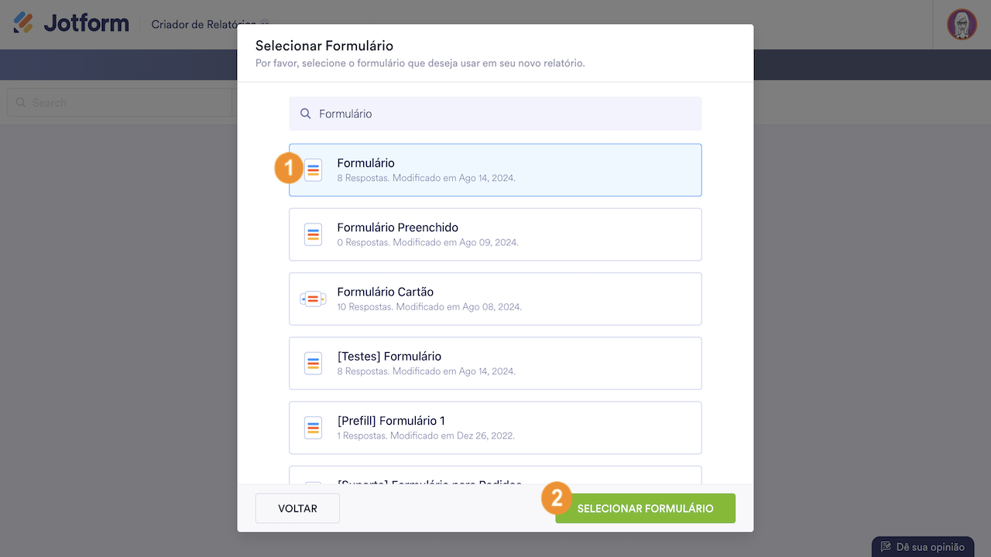
Task: Click the Jotform logo icon
Action: [x=23, y=23]
